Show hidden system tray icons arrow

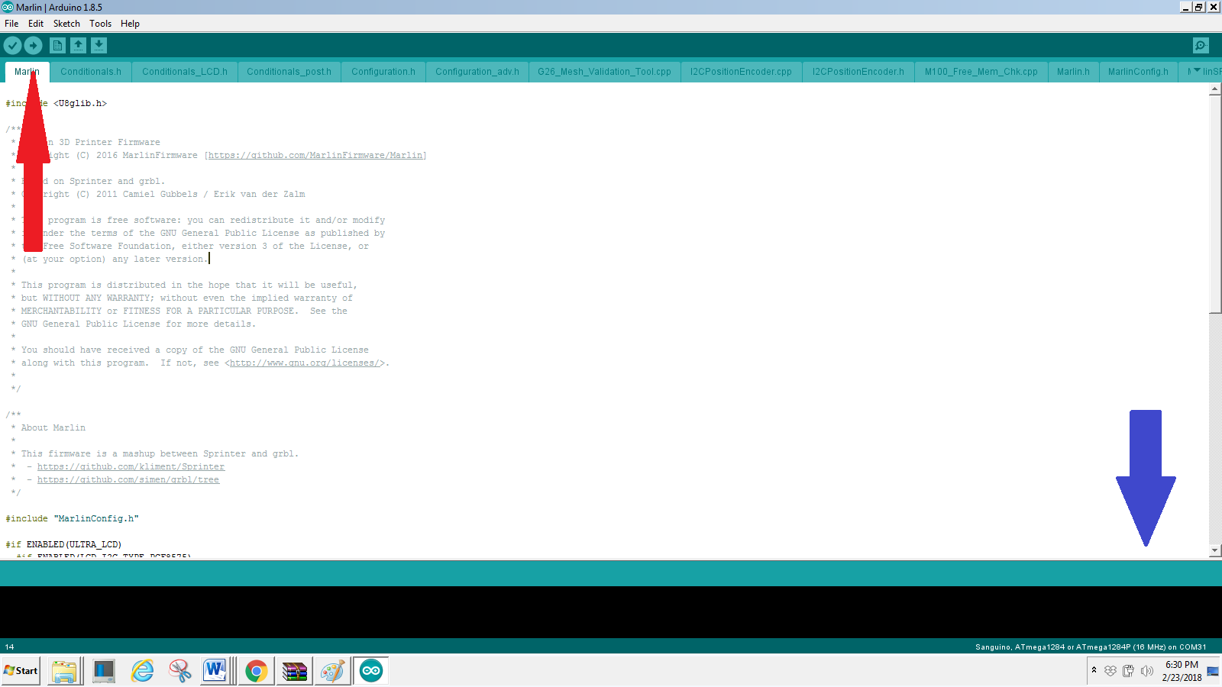1094,670
